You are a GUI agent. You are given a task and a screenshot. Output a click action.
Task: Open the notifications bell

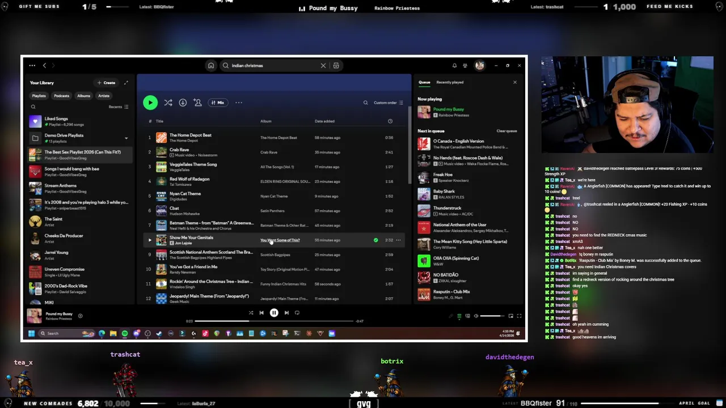pyautogui.click(x=454, y=66)
